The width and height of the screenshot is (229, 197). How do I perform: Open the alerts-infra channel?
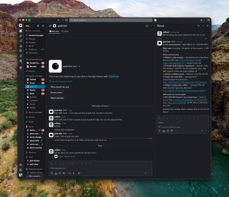pyautogui.click(x=35, y=141)
